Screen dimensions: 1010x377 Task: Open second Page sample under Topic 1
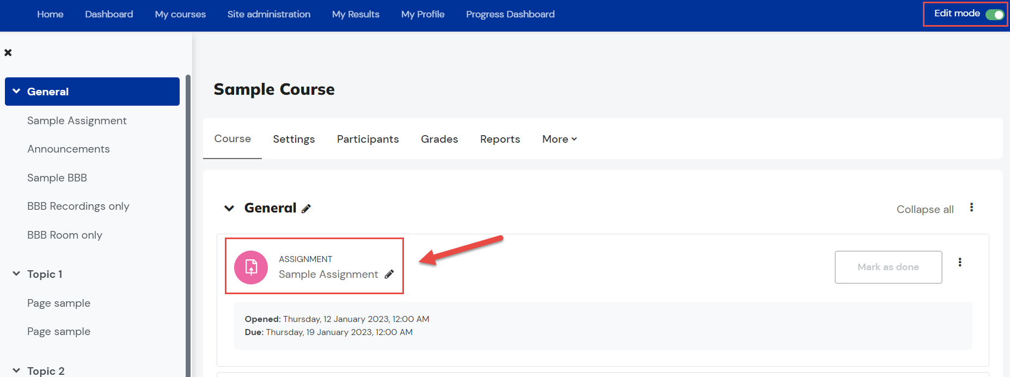(59, 331)
